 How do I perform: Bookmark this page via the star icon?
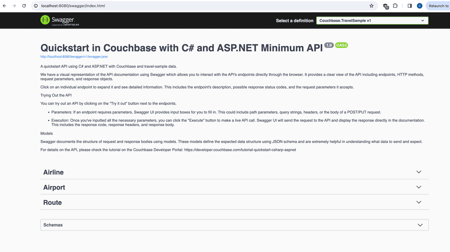371,6
